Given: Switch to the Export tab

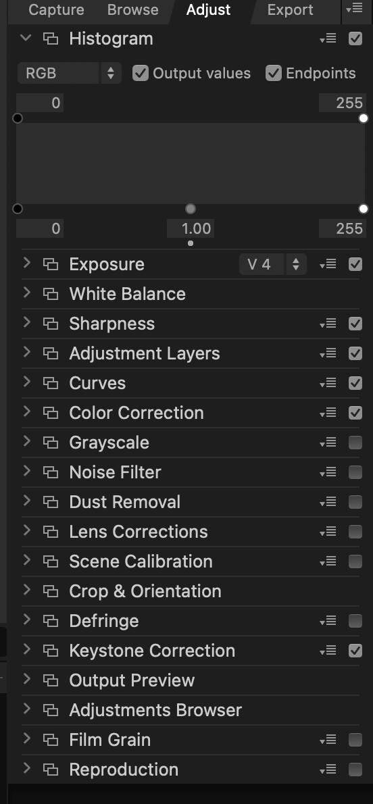Looking at the screenshot, I should click(x=290, y=9).
